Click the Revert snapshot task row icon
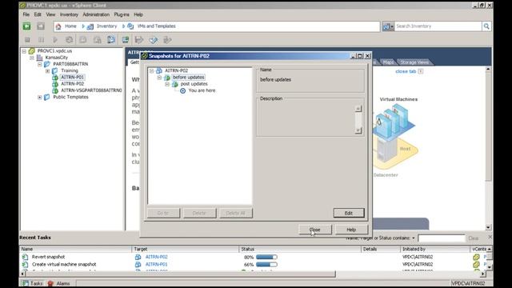 (x=25, y=257)
